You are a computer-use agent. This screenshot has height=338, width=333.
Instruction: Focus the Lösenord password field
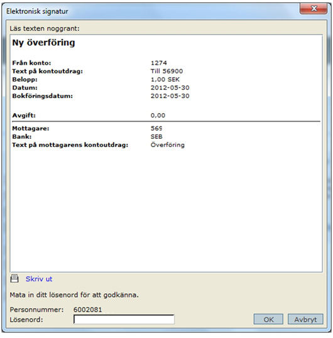tap(124, 319)
